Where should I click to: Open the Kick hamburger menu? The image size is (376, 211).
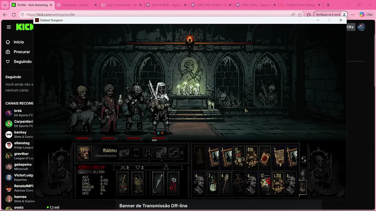pyautogui.click(x=9, y=27)
